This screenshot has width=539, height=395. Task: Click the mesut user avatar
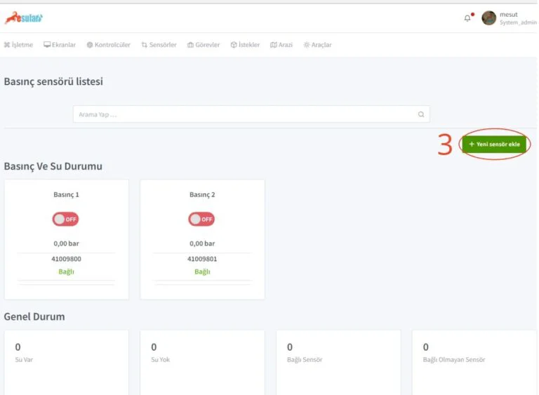point(488,18)
